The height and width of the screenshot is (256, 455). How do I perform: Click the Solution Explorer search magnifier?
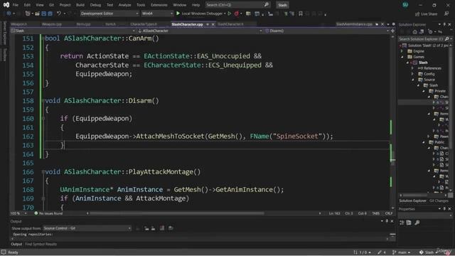point(446,38)
